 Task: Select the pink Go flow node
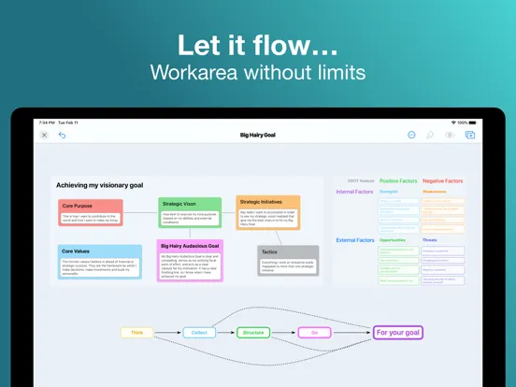click(x=314, y=333)
